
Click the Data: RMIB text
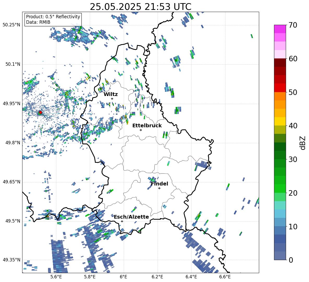38,22
